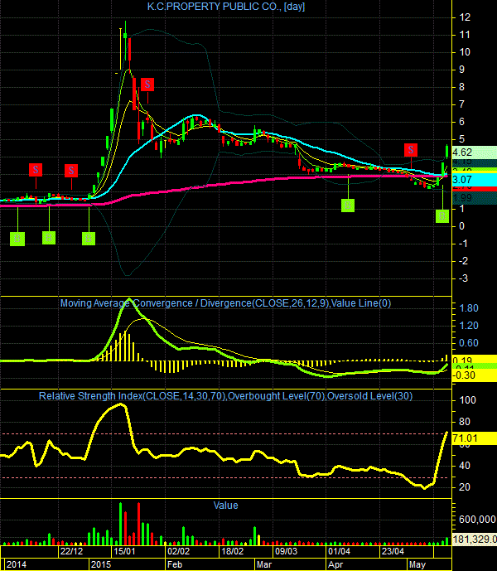Select the 09/03 date on the time axis
The height and width of the screenshot is (571, 497).
tap(286, 551)
